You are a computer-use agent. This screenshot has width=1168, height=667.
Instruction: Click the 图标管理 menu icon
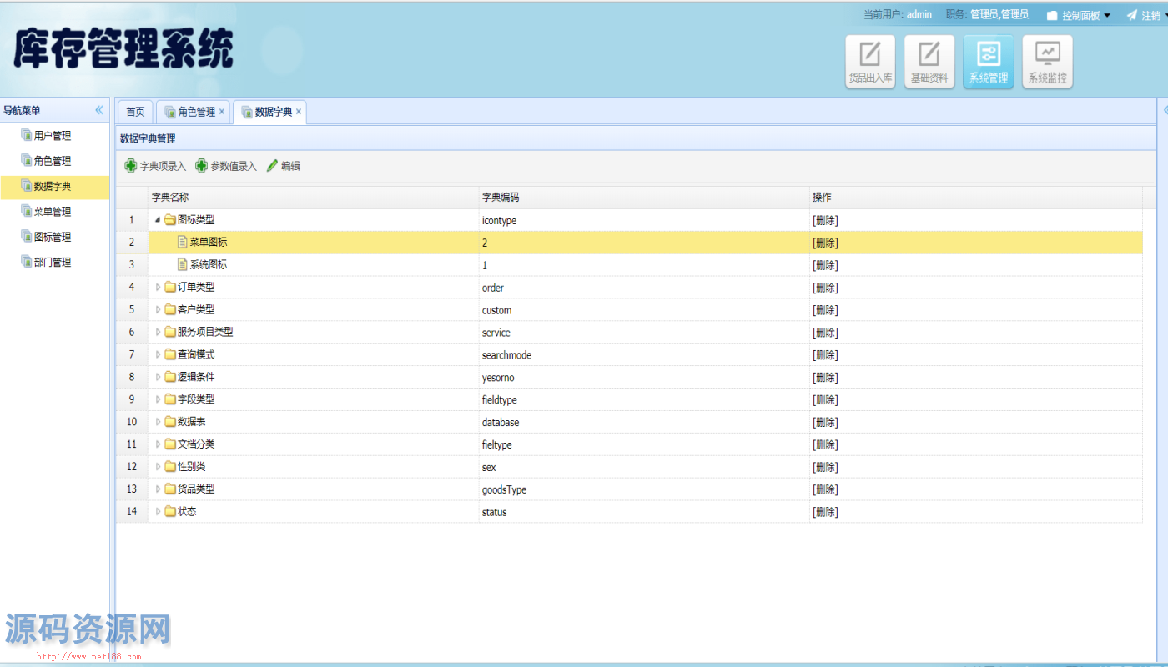click(26, 236)
